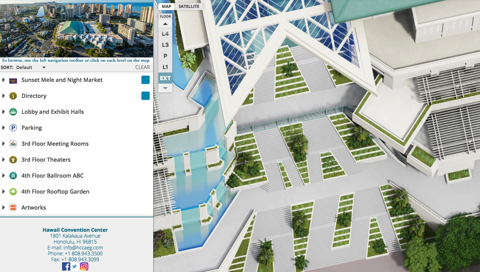Switch to the MAP view tab

coord(166,6)
